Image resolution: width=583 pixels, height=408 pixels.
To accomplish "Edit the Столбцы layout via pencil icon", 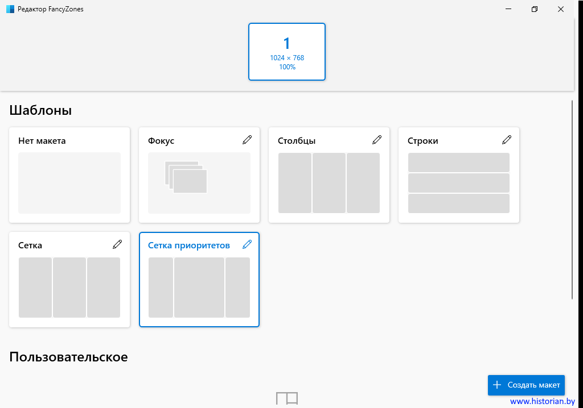I will pyautogui.click(x=376, y=140).
